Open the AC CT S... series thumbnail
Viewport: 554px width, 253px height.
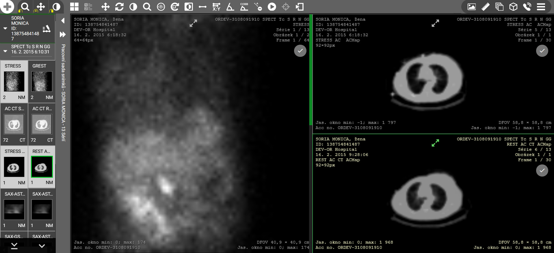pyautogui.click(x=14, y=124)
